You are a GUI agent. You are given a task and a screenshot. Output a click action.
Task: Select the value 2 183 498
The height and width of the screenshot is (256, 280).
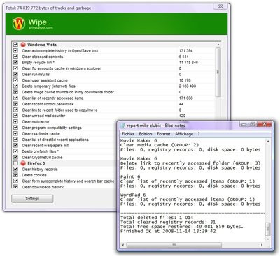click(188, 86)
